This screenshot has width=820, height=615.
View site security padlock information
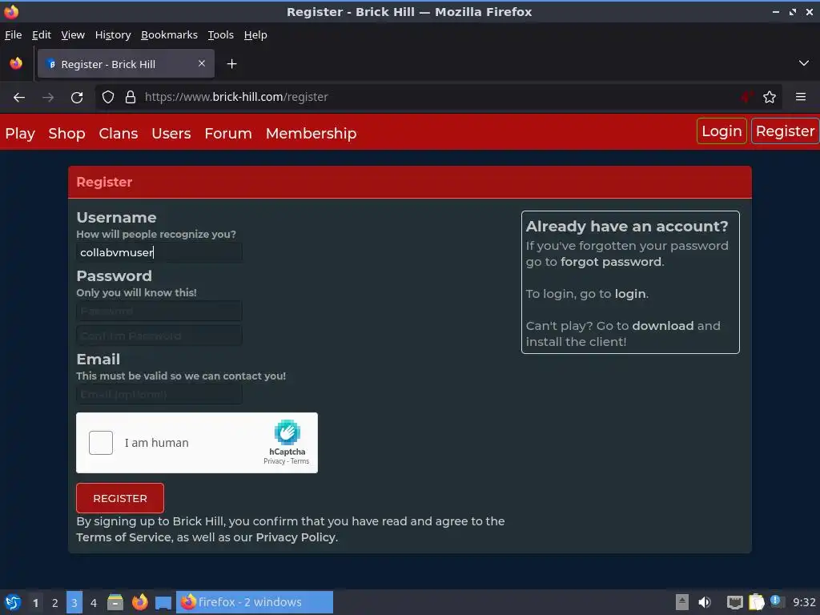tap(131, 97)
